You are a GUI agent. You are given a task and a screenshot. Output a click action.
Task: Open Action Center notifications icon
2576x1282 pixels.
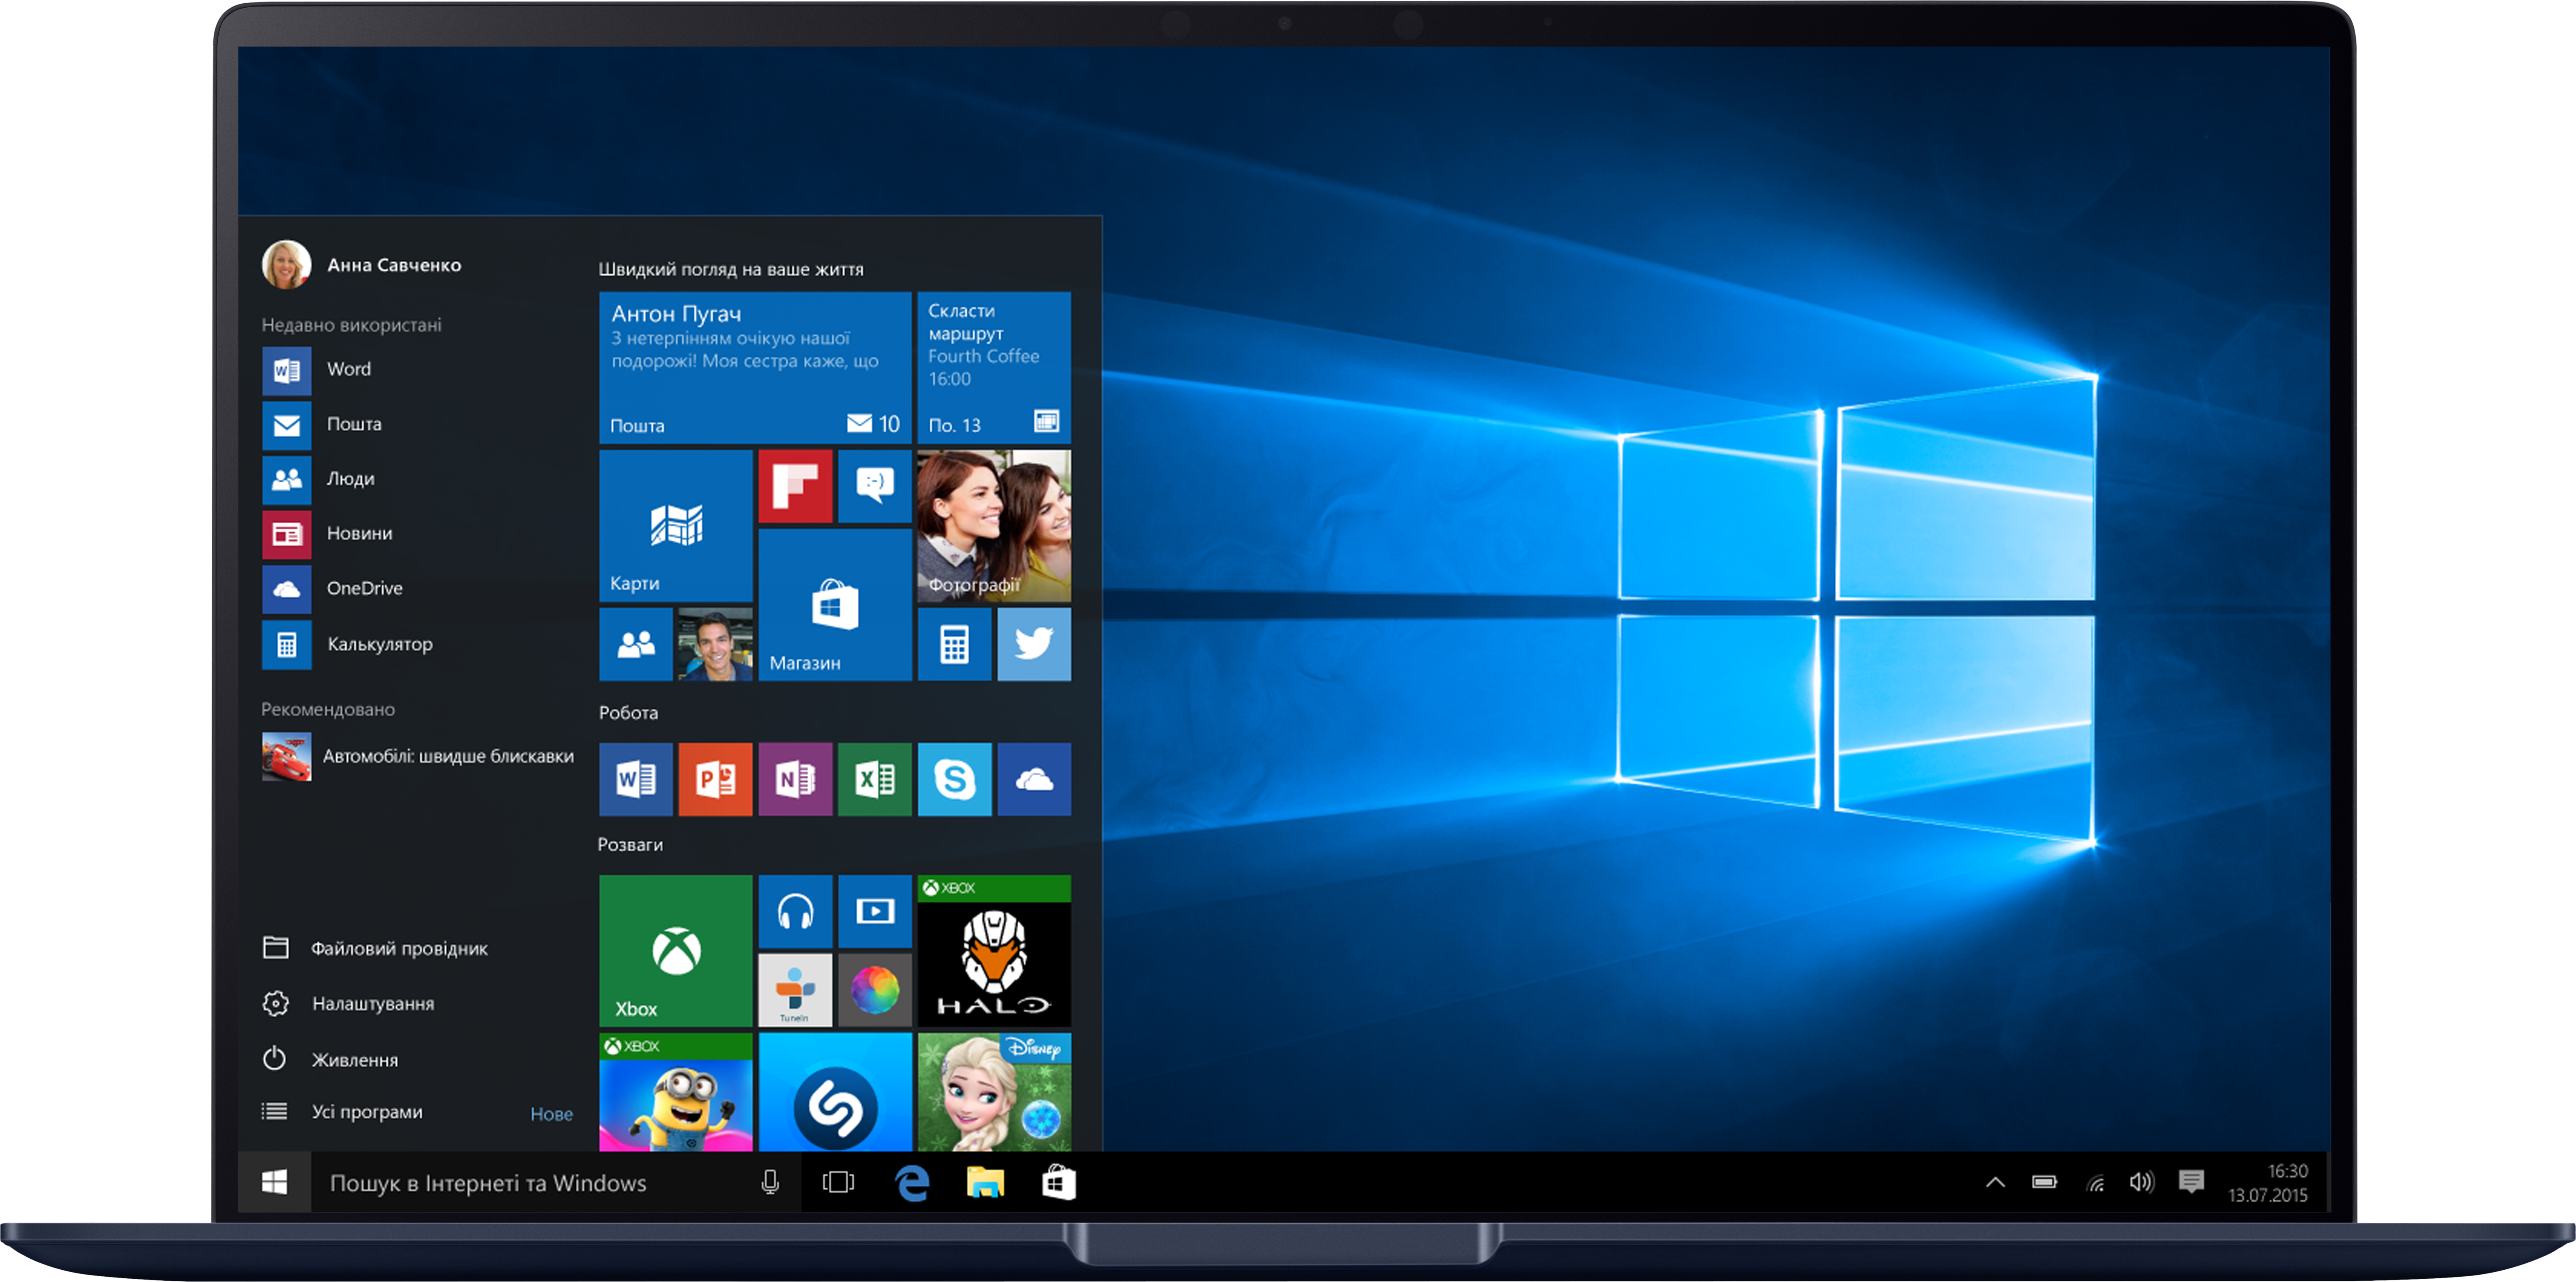pos(2191,1183)
